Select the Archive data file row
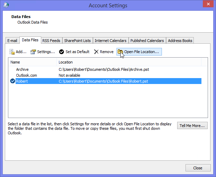216x177 pixels. (22, 69)
